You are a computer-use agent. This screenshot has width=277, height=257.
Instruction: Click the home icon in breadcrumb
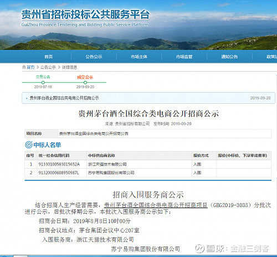click(x=24, y=67)
